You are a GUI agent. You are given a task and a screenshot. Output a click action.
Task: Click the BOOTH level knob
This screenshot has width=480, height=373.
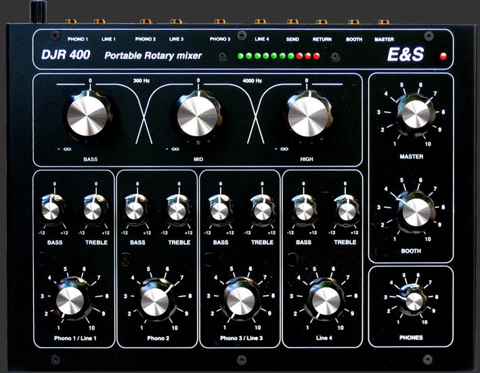click(x=416, y=211)
